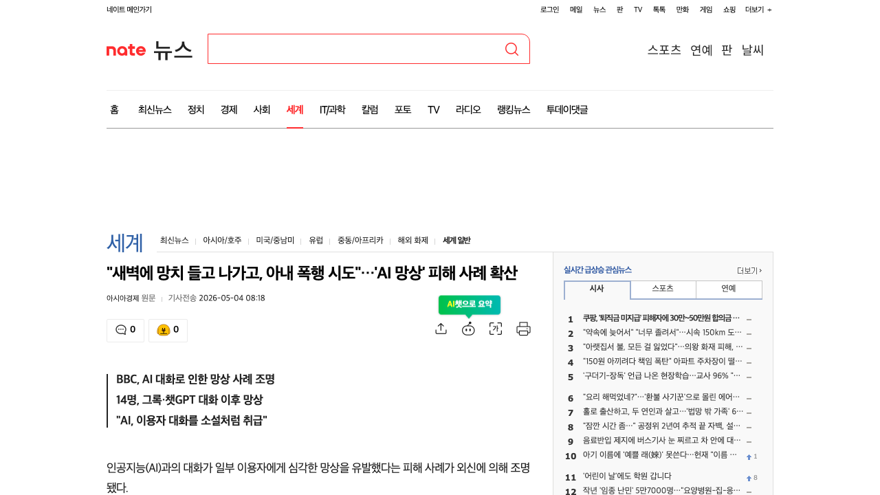
Task: Open rank 3 아랫집서 불 story
Action: (x=663, y=347)
